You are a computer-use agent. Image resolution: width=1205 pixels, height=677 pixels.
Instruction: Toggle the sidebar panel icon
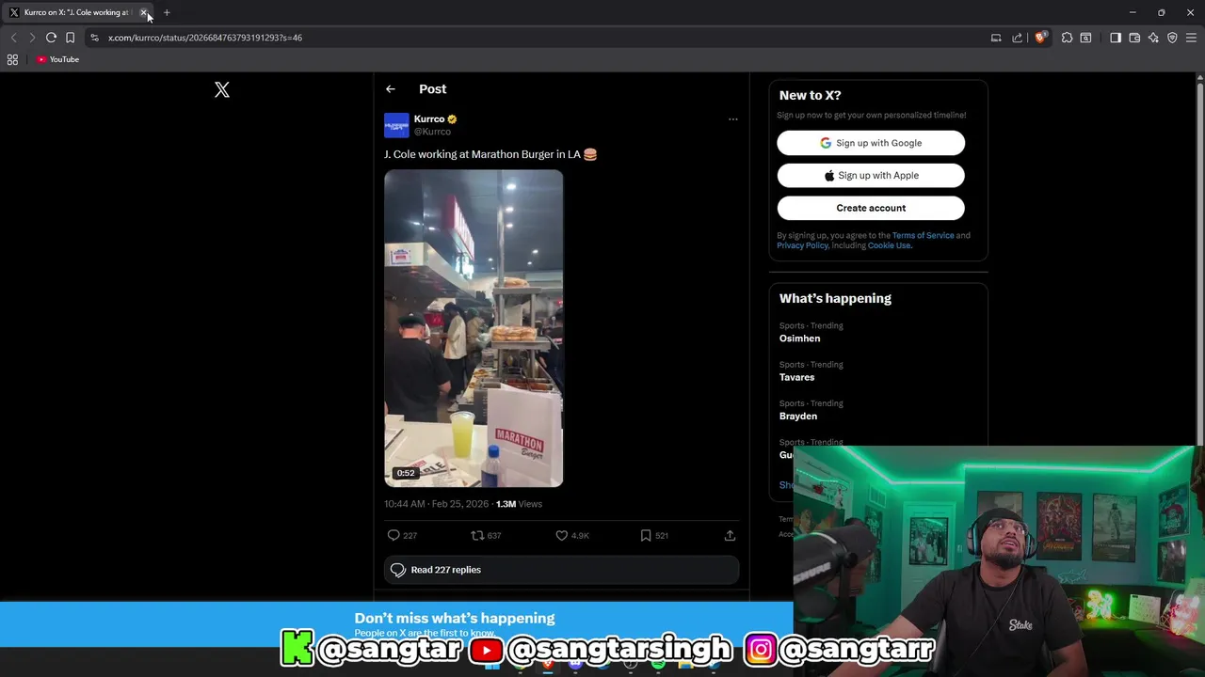click(x=1116, y=38)
